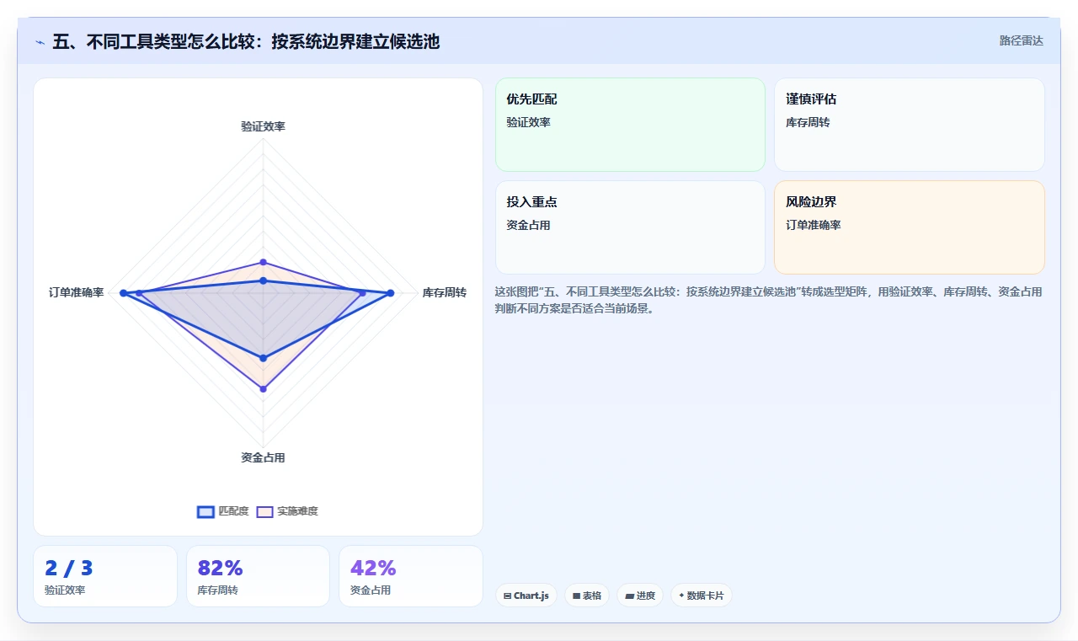Click the section title 五、不同工具类型怎么比较
This screenshot has width=1078, height=641.
(x=246, y=41)
